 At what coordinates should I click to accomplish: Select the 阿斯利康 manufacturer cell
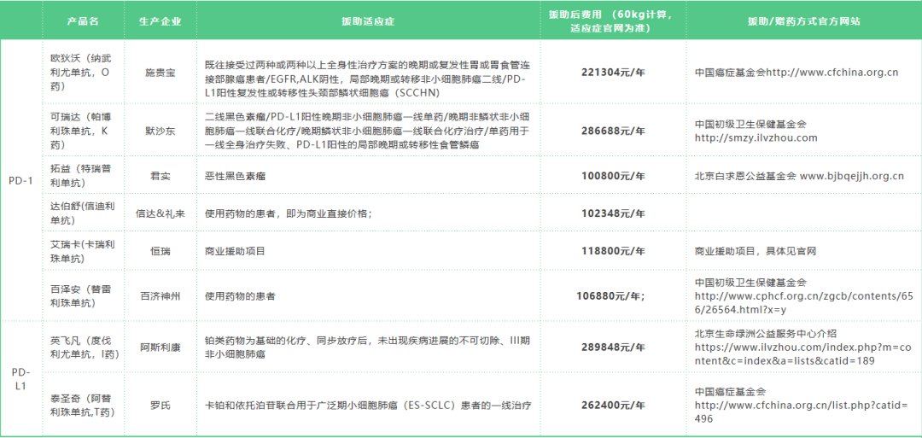tap(160, 347)
